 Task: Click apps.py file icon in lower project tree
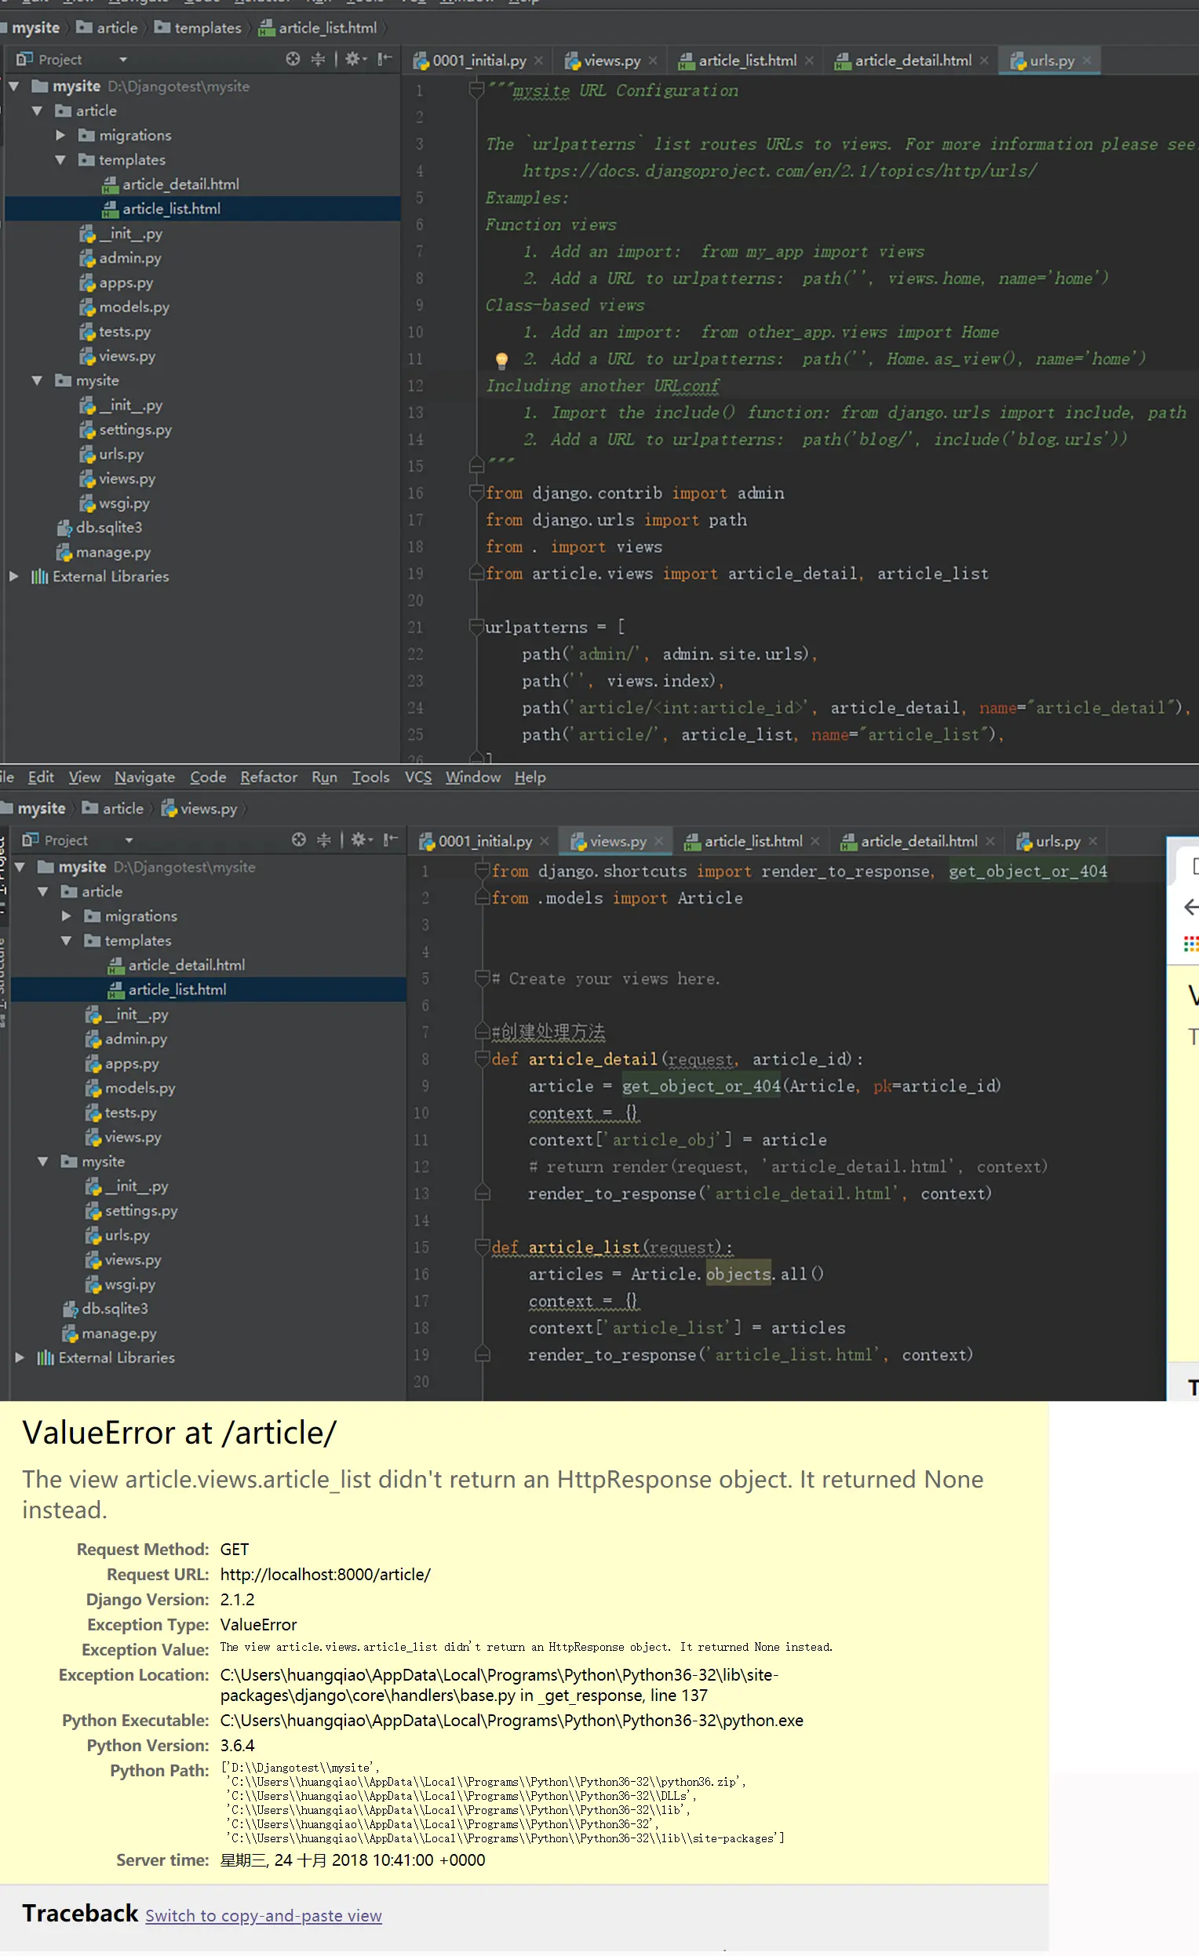pos(93,1064)
